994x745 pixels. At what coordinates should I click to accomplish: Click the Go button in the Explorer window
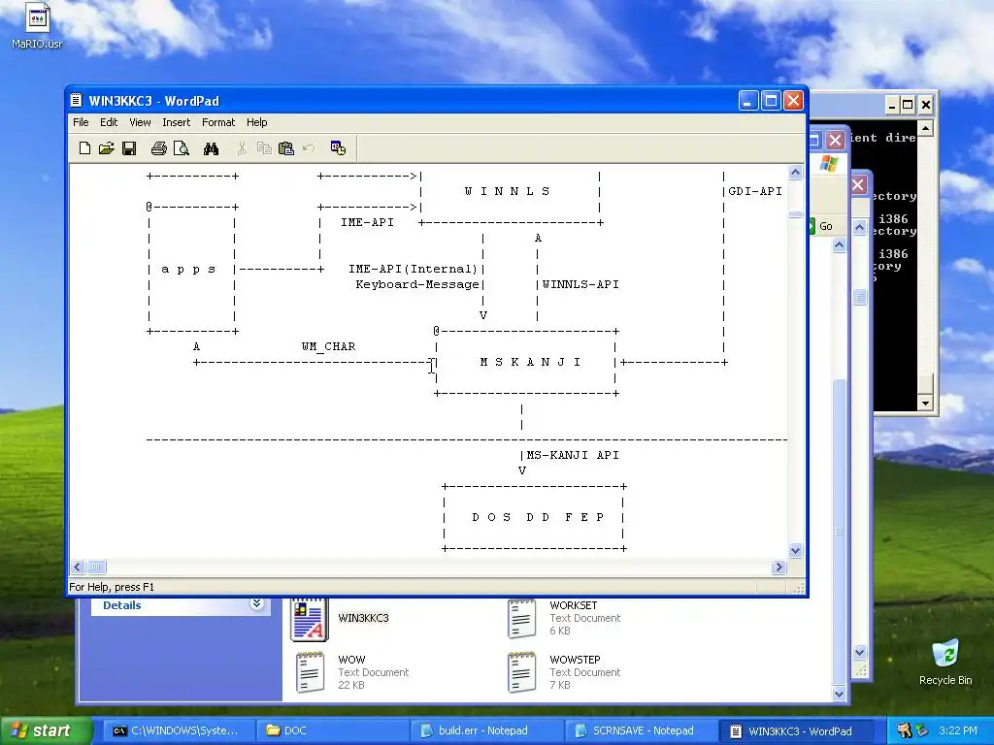tap(821, 226)
